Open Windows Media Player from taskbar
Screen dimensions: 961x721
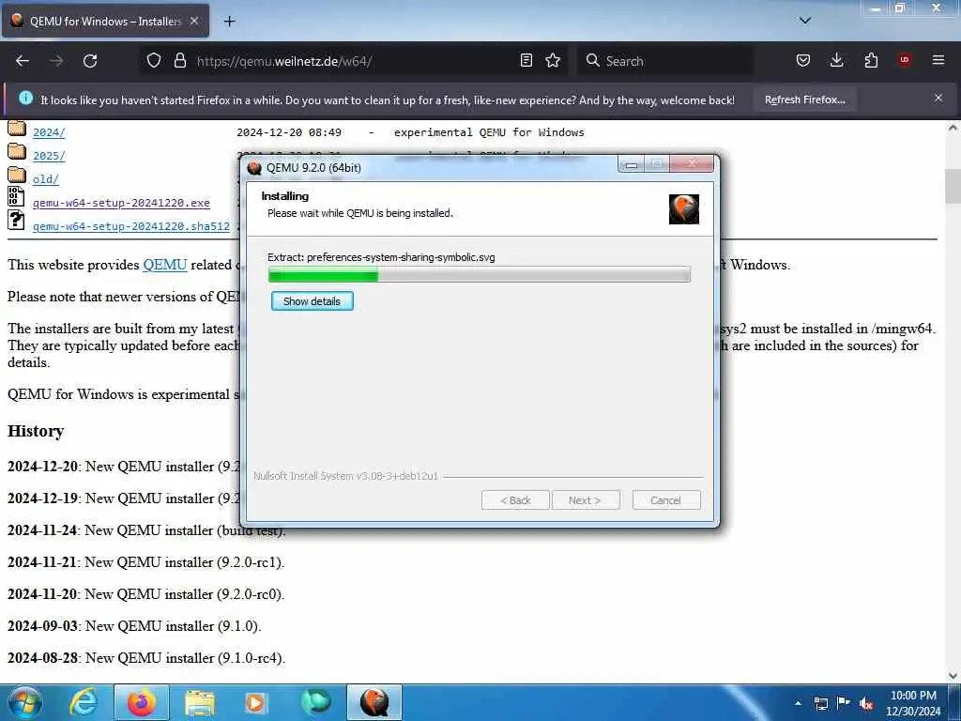coord(255,702)
